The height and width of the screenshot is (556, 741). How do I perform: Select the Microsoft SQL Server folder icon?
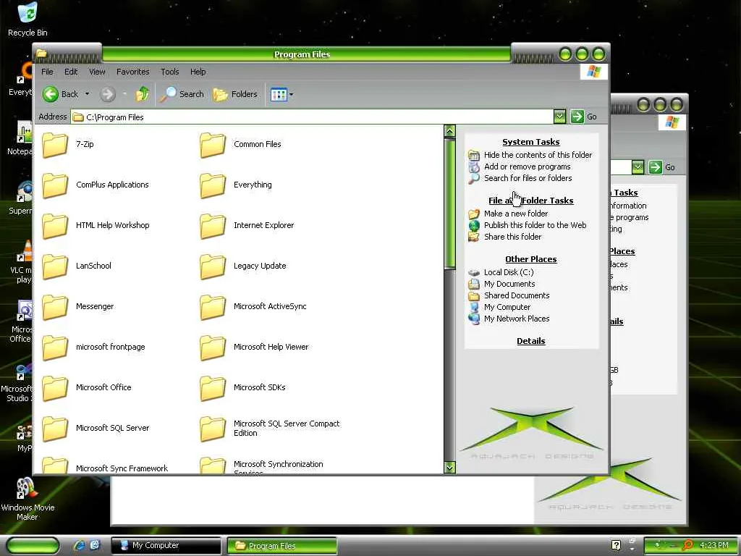55,429
